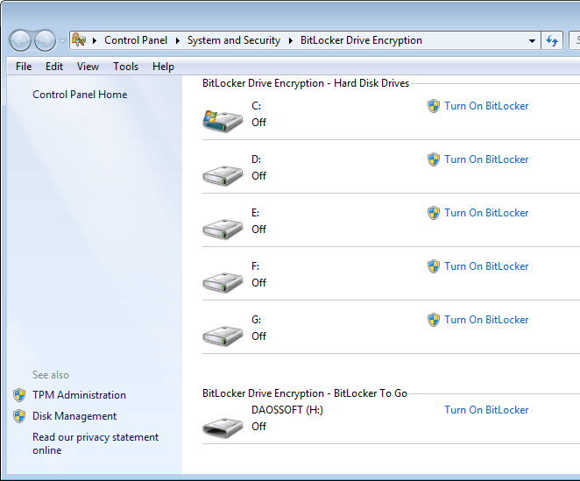This screenshot has height=481, width=580.
Task: Turn On BitLocker for drive F:
Action: 486,266
